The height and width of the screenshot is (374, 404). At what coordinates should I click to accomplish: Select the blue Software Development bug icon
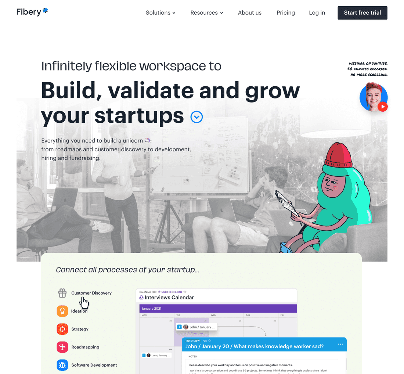pos(62,365)
